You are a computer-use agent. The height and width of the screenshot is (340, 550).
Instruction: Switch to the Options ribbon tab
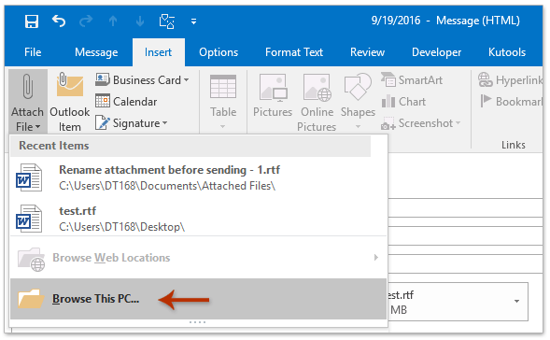[x=219, y=52]
